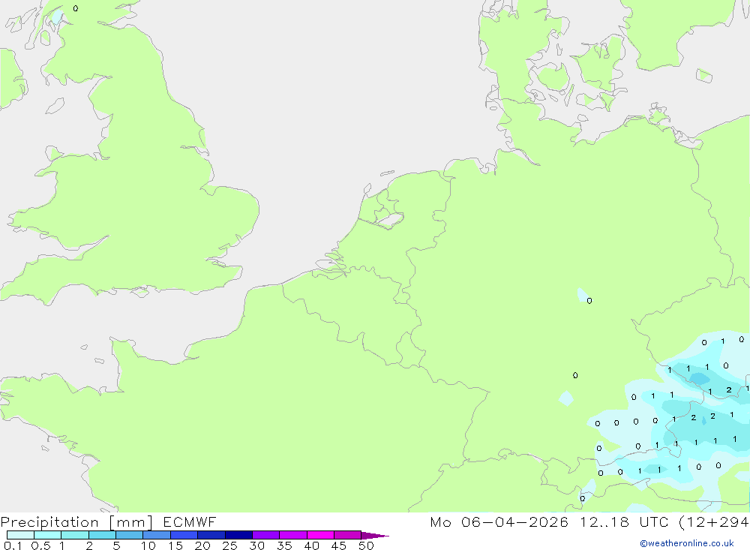Click the '50' legend scale value
Viewport: 750px width, 550px height.
[x=367, y=545]
